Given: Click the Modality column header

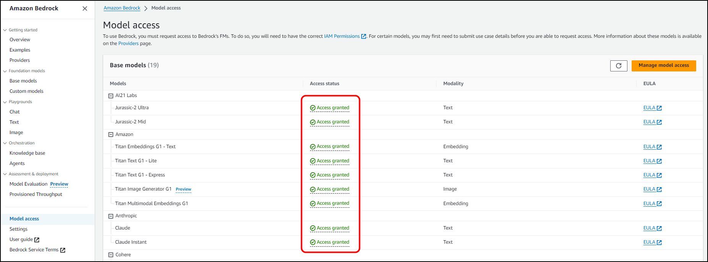Looking at the screenshot, I should tap(453, 84).
